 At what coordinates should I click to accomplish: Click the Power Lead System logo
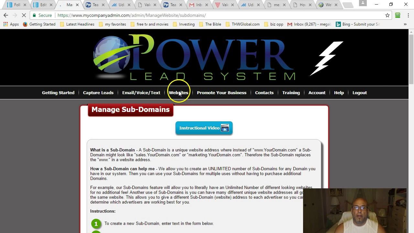(x=194, y=57)
